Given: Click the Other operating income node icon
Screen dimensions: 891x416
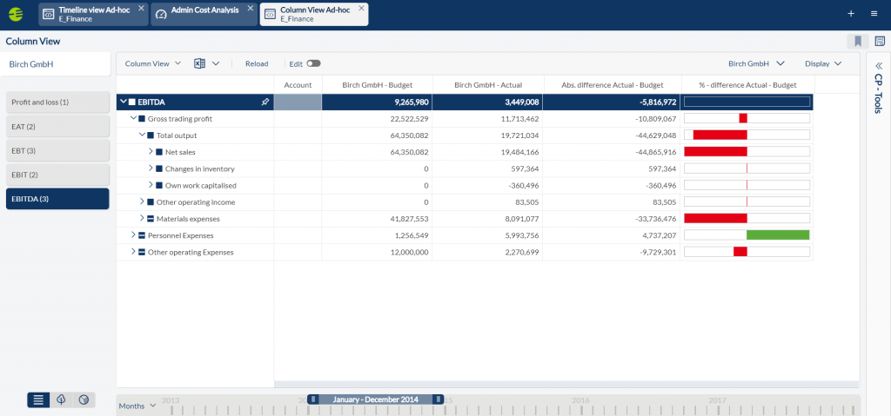Looking at the screenshot, I should [150, 202].
